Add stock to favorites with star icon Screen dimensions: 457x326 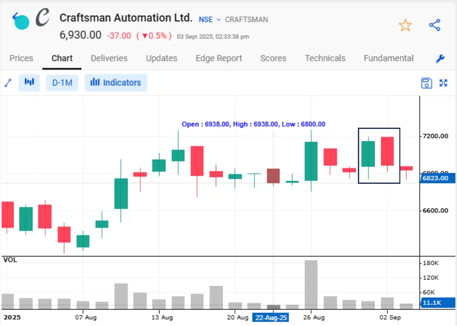click(405, 25)
